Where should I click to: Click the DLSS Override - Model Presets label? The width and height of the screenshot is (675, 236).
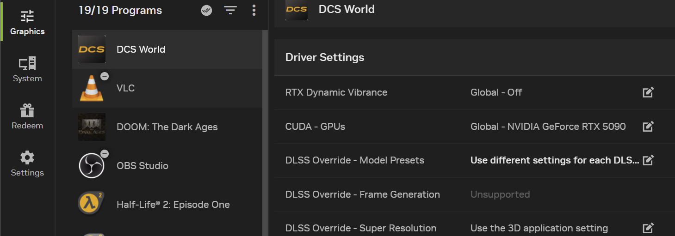[355, 160]
